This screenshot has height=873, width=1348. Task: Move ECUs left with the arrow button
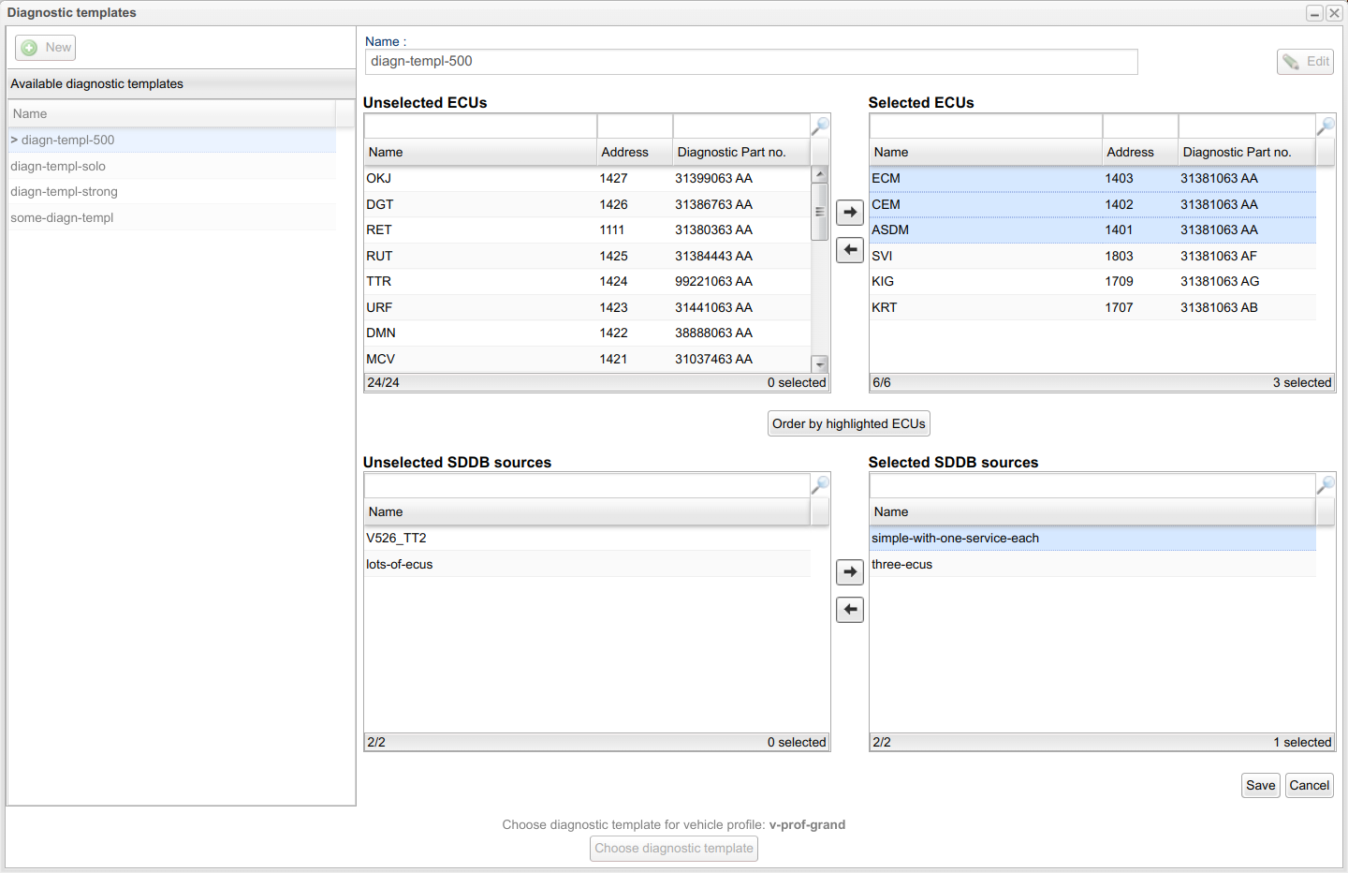[x=849, y=250]
